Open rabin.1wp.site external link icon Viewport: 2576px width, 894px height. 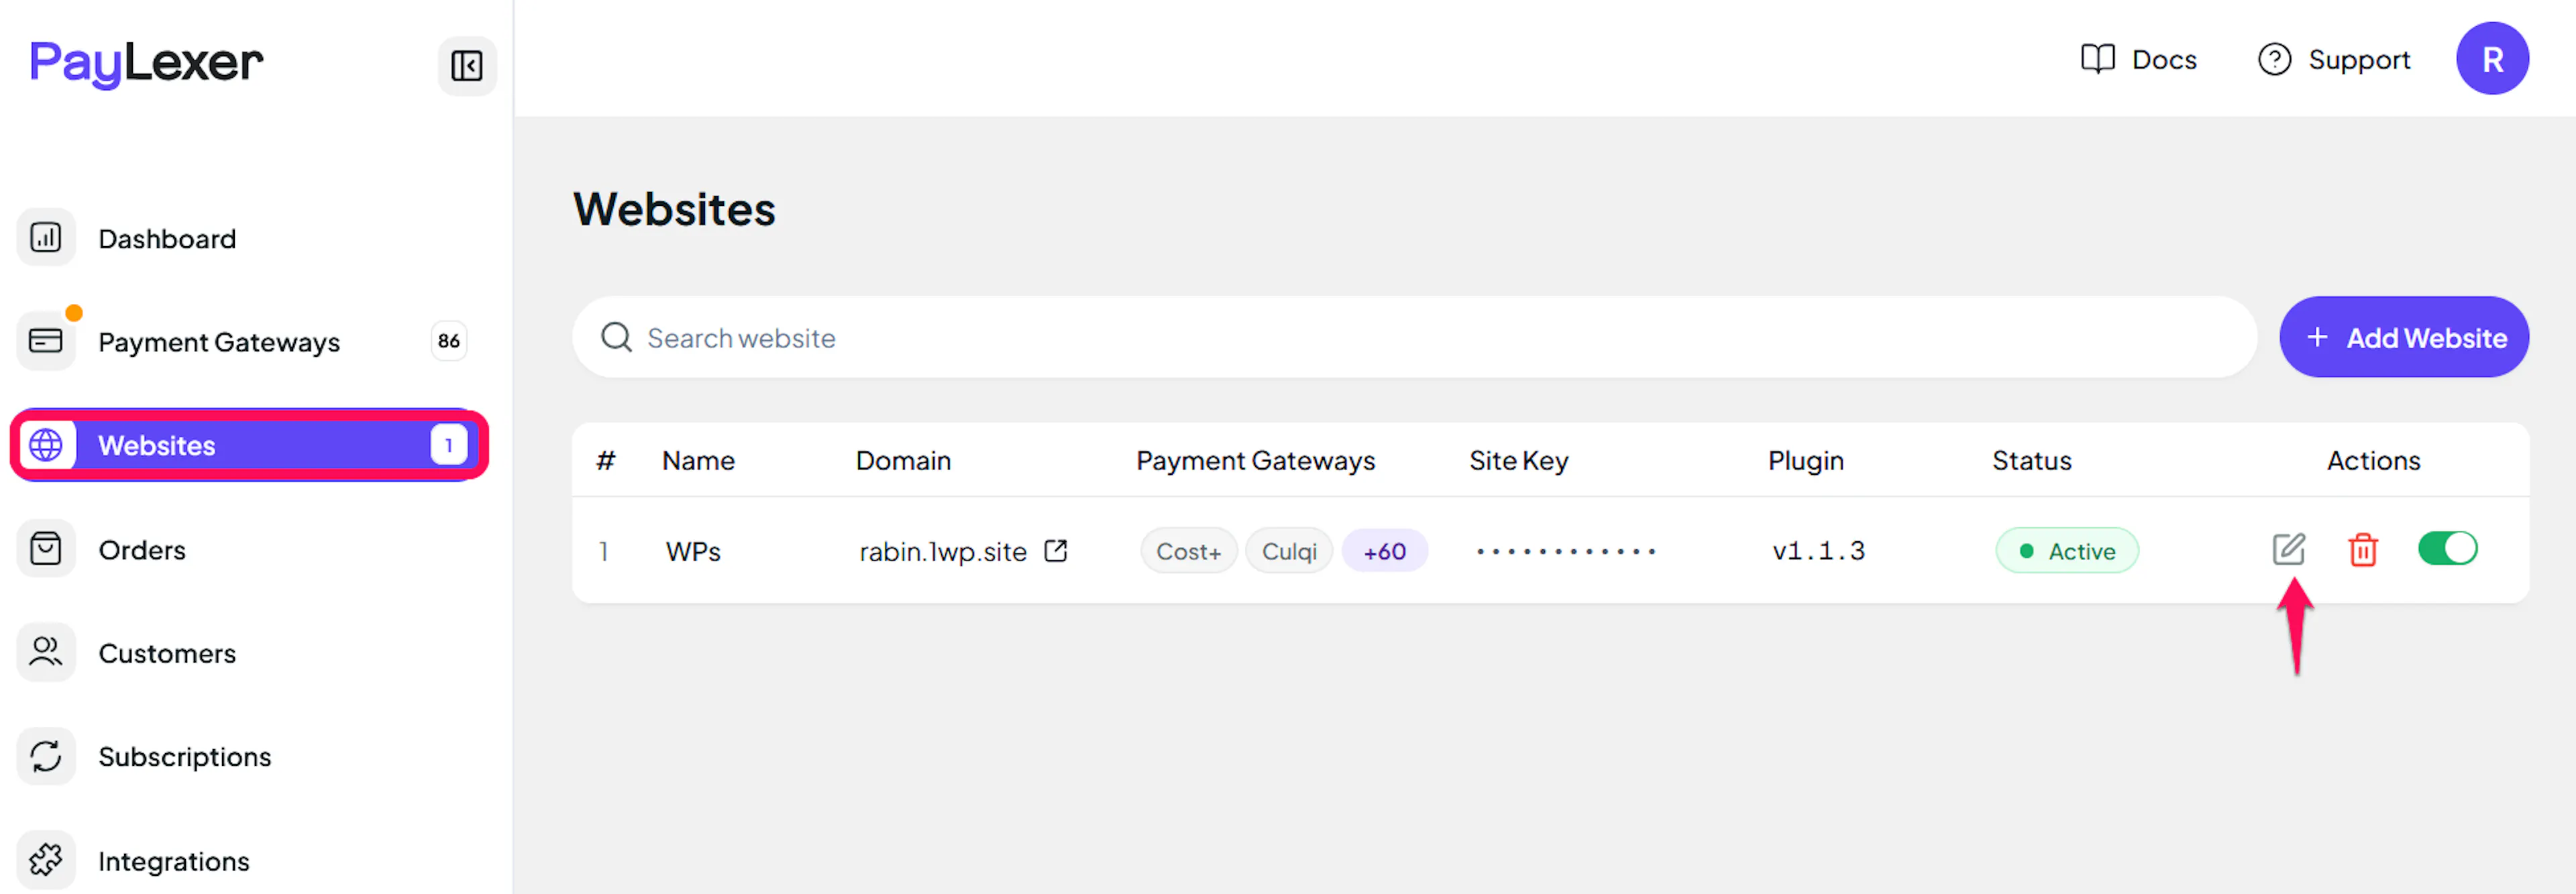tap(1055, 551)
